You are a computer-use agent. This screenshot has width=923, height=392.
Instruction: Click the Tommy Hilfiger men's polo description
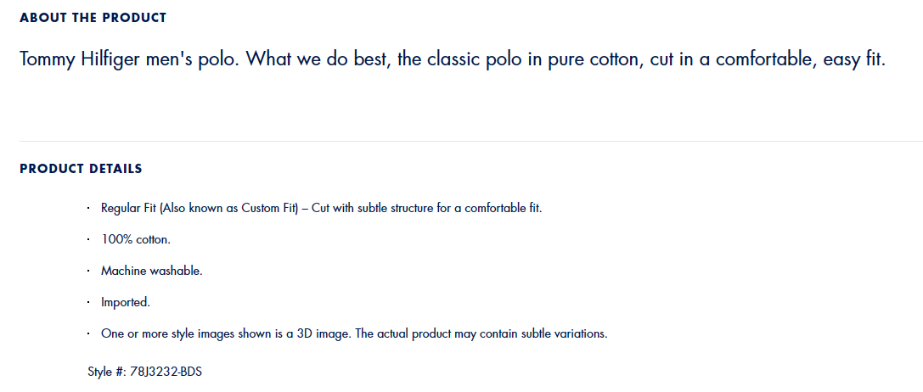point(452,59)
